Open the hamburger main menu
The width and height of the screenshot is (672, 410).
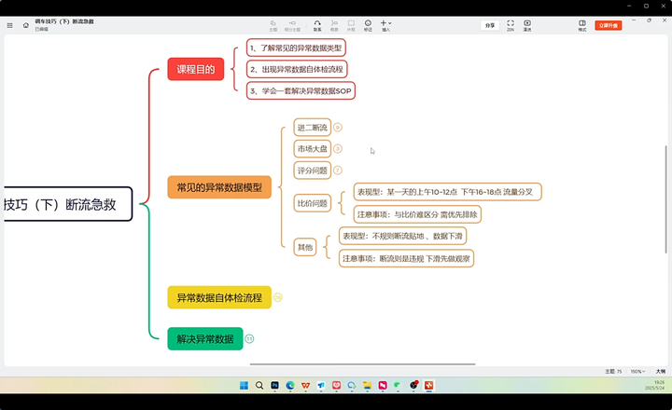(x=9, y=26)
